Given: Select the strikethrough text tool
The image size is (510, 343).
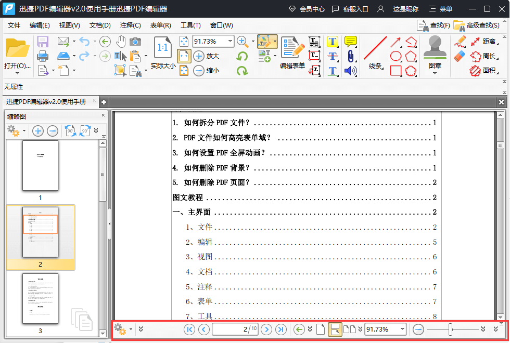Looking at the screenshot, I should coord(333,56).
